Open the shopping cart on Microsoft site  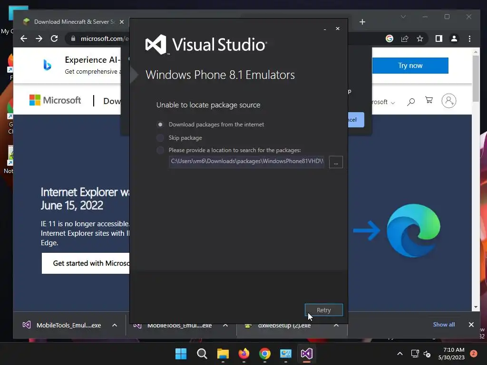pyautogui.click(x=429, y=100)
